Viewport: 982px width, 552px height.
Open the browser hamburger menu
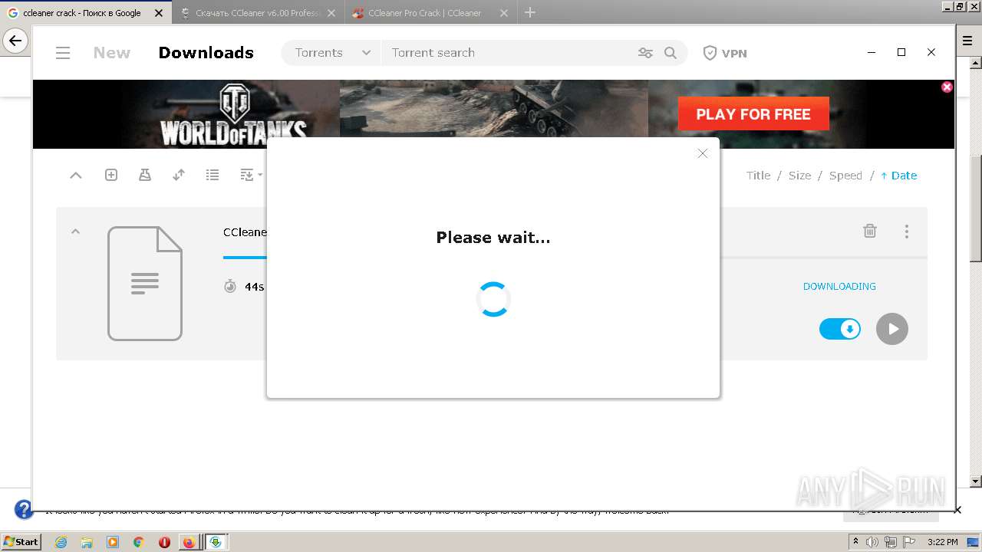coord(967,41)
